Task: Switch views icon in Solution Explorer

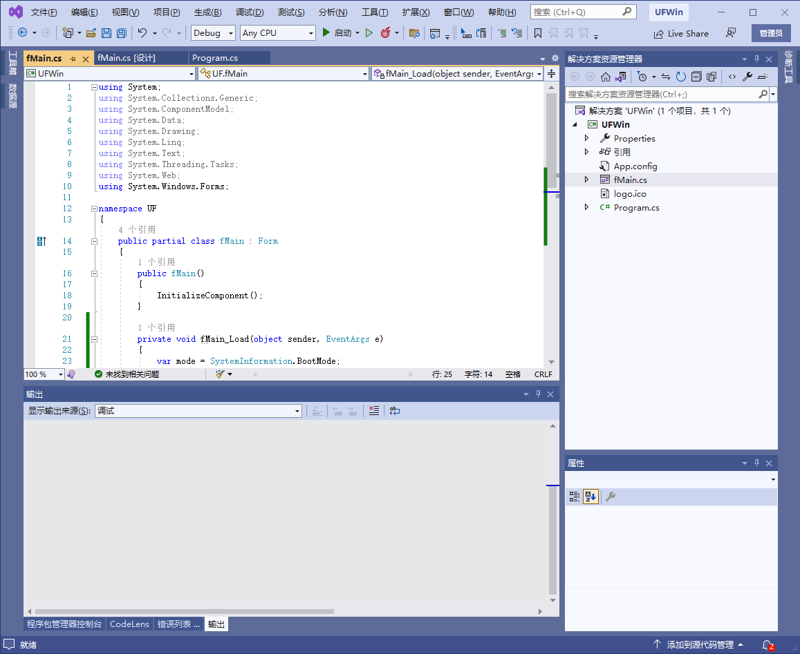Action: coord(620,77)
